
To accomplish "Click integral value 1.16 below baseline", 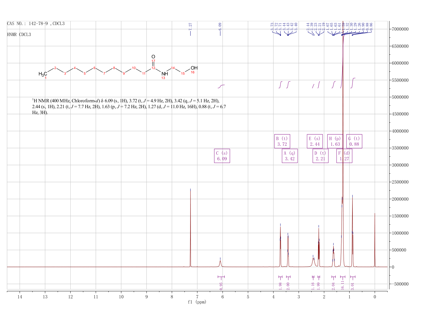I will (x=313, y=286).
